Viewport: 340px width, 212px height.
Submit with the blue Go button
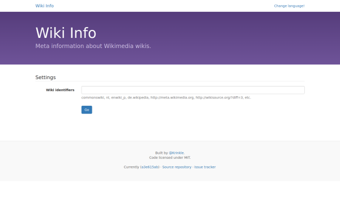coord(87,110)
